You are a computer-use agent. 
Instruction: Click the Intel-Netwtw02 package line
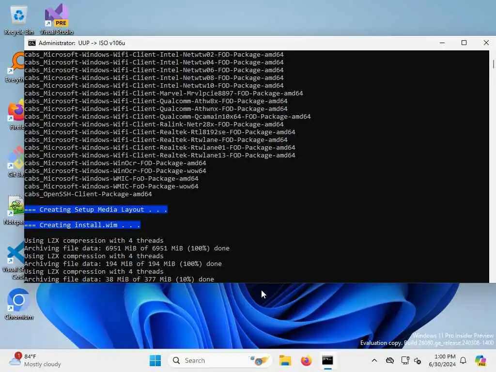(154, 54)
